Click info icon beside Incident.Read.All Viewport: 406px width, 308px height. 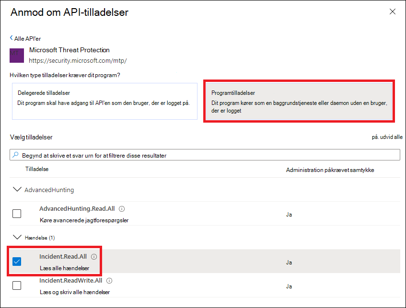tap(93, 257)
